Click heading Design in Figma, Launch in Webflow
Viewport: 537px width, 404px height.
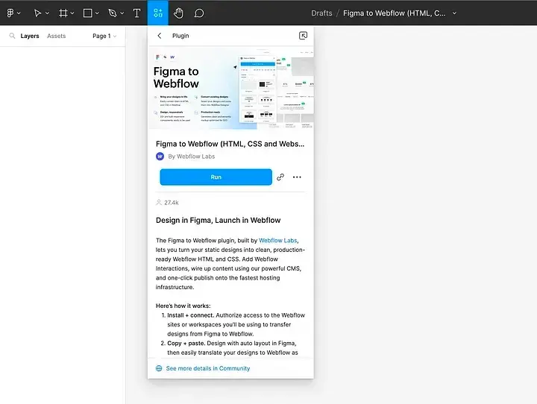click(x=218, y=220)
